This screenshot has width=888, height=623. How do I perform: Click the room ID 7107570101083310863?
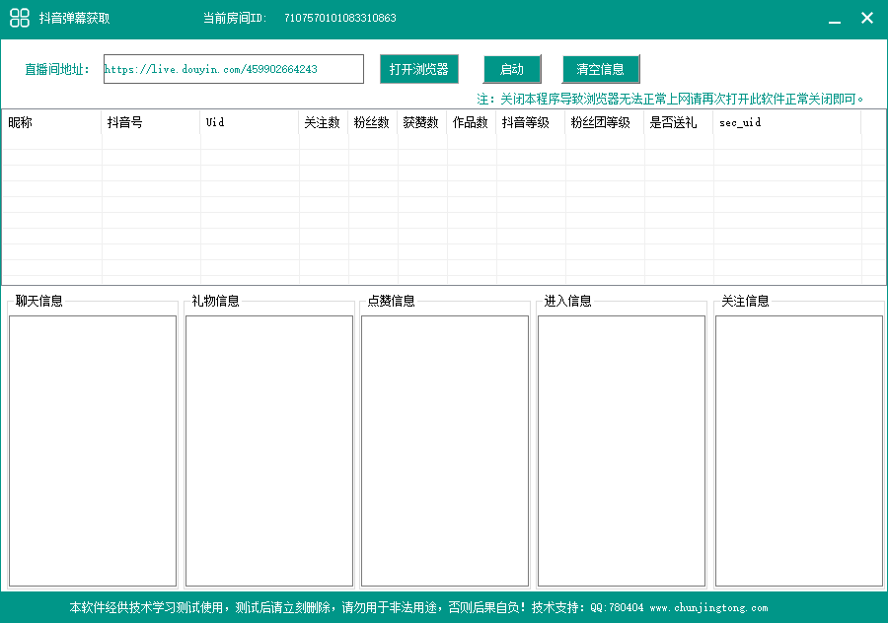(x=339, y=18)
